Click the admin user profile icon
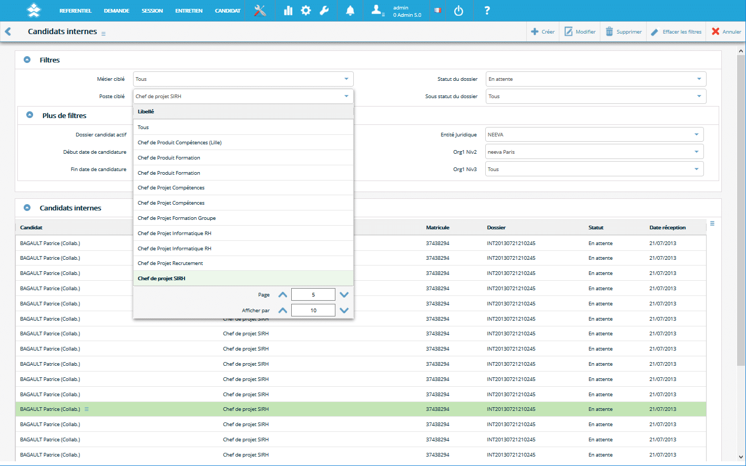This screenshot has width=746, height=466. pyautogui.click(x=377, y=10)
